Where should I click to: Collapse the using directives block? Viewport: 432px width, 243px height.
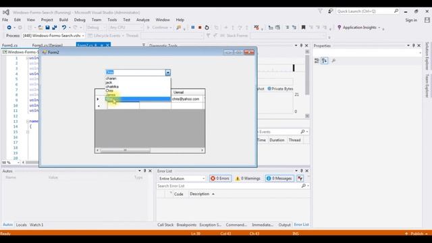click(28, 58)
